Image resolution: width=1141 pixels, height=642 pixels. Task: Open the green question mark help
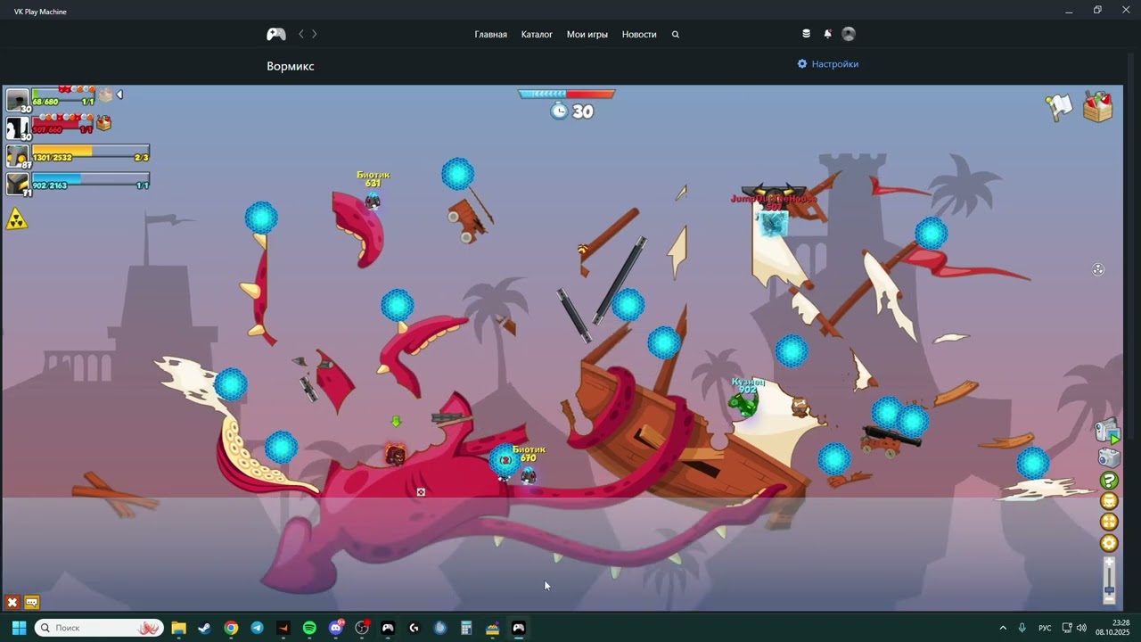point(1109,481)
